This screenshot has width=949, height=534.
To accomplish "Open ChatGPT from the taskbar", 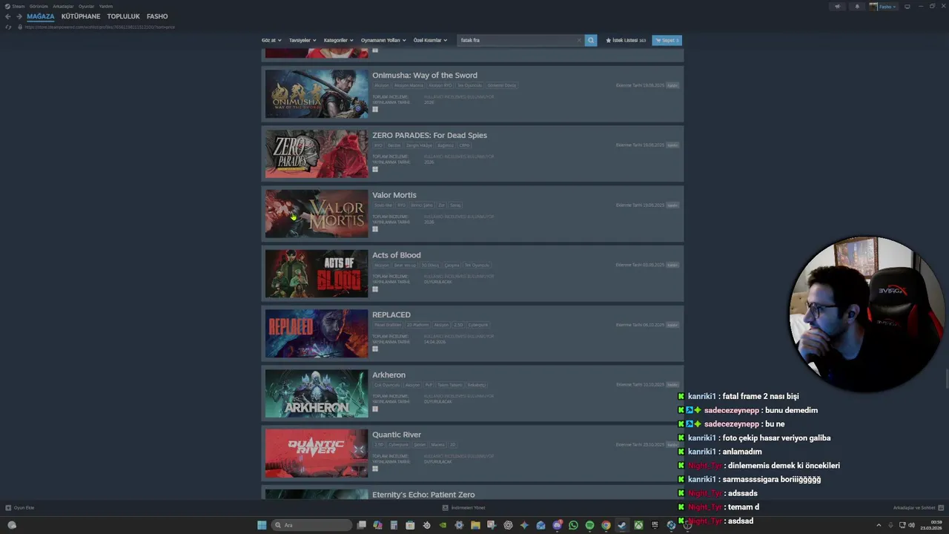I will pos(508,525).
